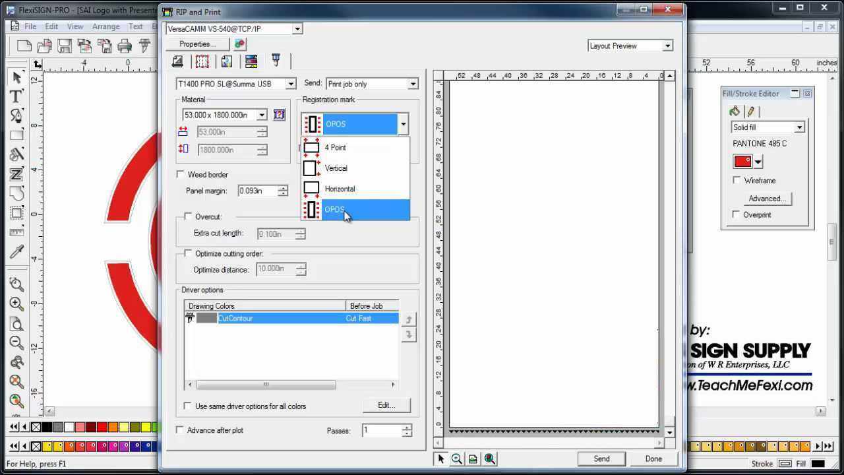Open the Panel tab with red grid icon
Viewport: 844px width, 475px height.
(x=202, y=61)
